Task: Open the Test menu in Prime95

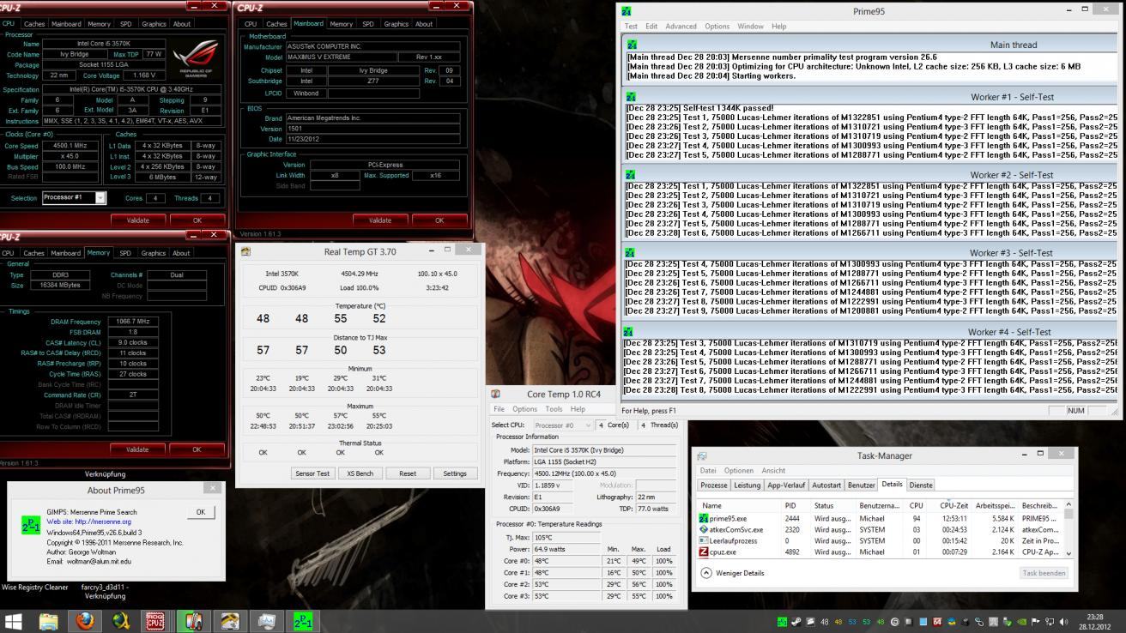Action: (x=631, y=27)
